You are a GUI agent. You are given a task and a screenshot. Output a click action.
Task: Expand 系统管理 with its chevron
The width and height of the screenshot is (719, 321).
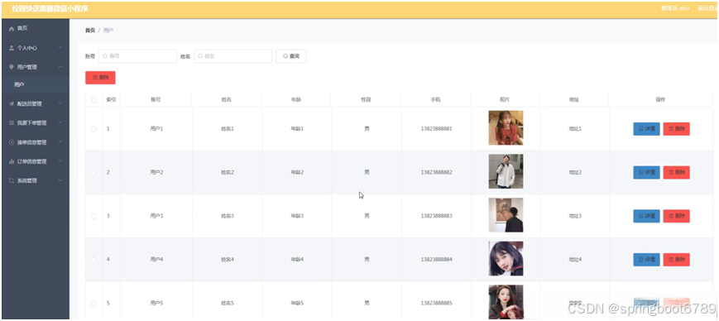[x=60, y=180]
